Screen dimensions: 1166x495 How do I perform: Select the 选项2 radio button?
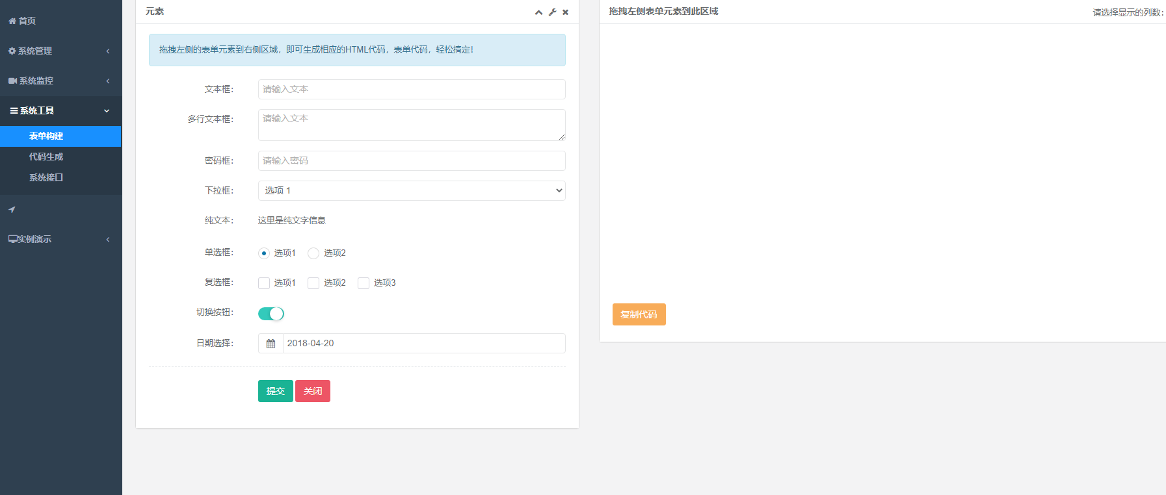tap(313, 253)
